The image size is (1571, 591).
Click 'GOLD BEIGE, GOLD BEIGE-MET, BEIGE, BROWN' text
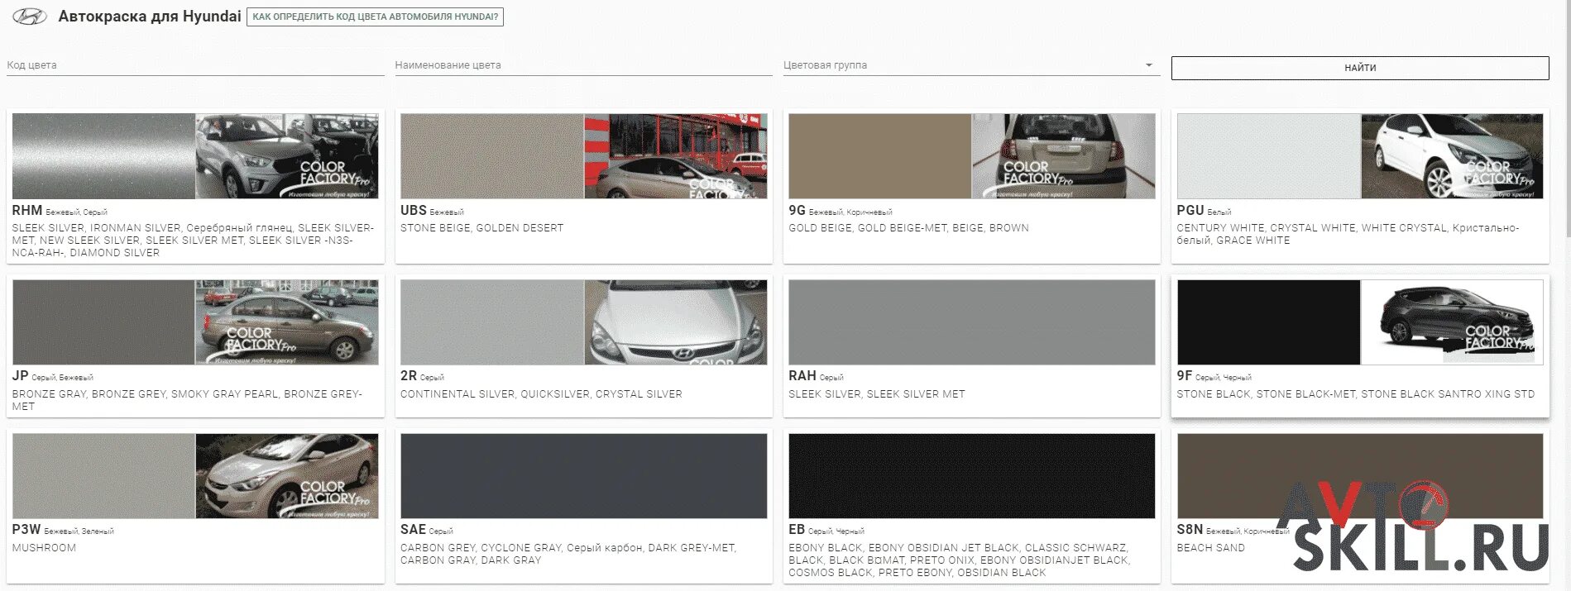[908, 228]
